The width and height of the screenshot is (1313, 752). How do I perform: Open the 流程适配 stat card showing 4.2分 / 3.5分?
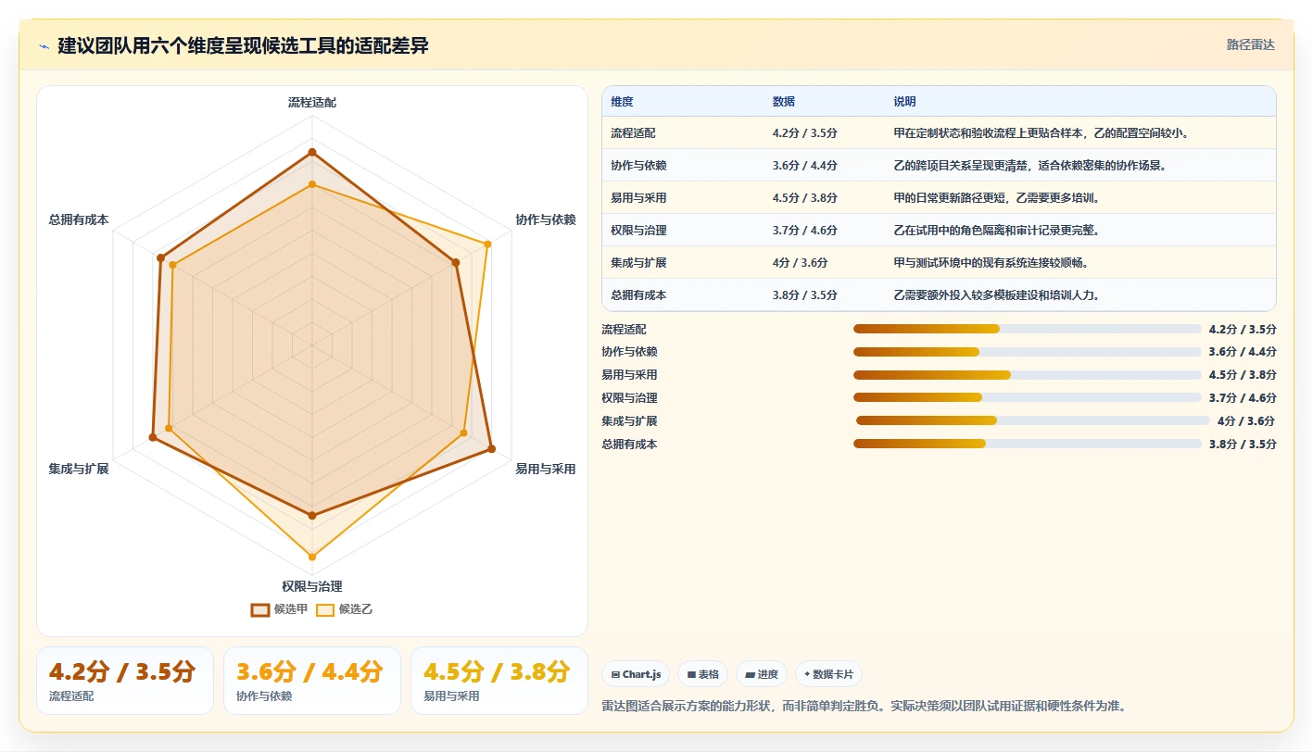125,681
